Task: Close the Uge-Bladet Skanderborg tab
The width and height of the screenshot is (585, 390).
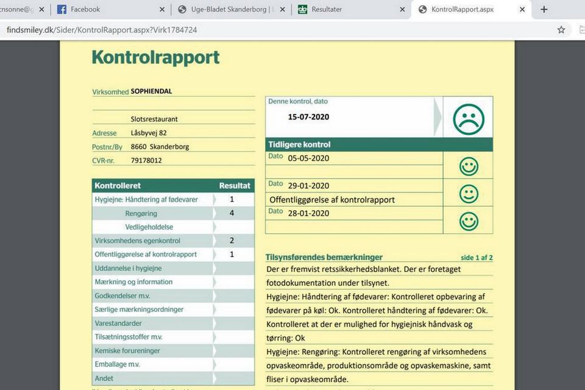Action: point(282,9)
